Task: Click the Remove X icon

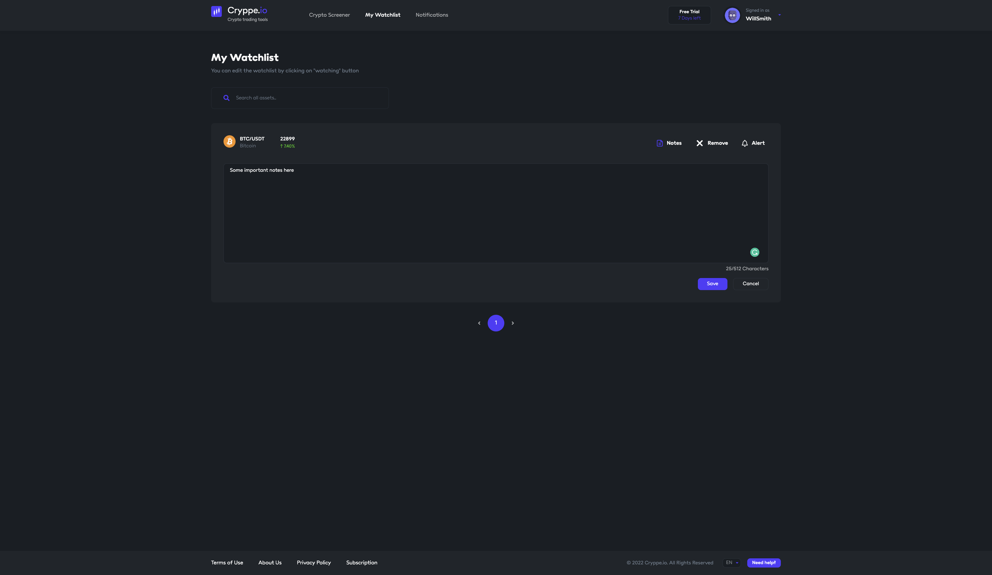Action: pos(699,143)
